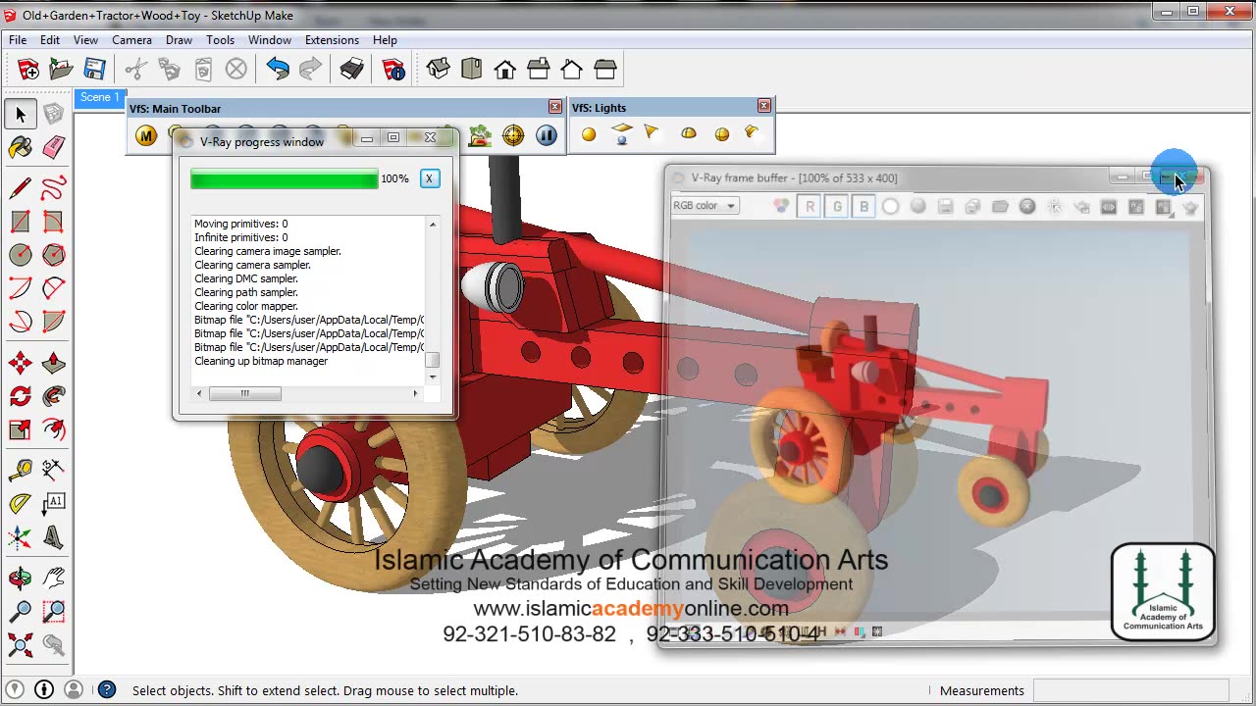This screenshot has width=1256, height=706.
Task: Activate the Move tool
Action: (x=20, y=363)
